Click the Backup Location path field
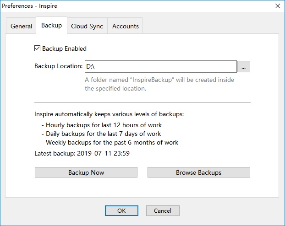Viewport: 285px width, 226px height. 161,67
